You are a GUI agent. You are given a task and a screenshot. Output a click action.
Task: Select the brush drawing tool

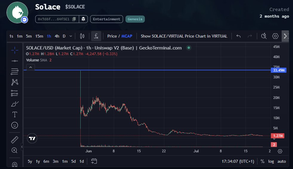[15, 104]
